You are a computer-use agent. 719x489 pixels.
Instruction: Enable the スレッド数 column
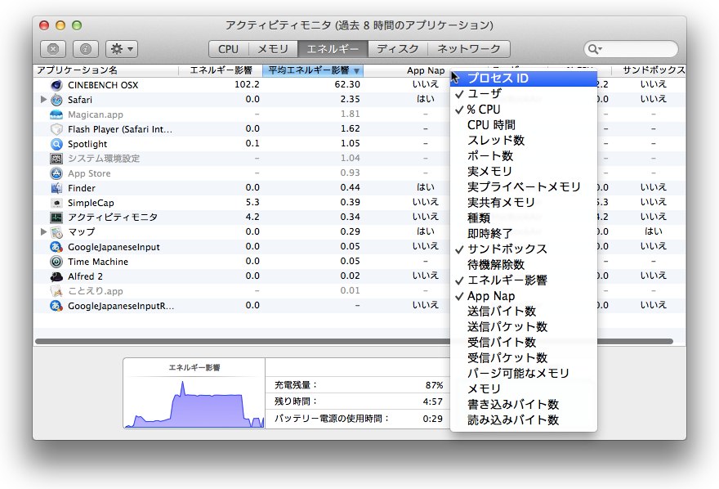click(524, 141)
